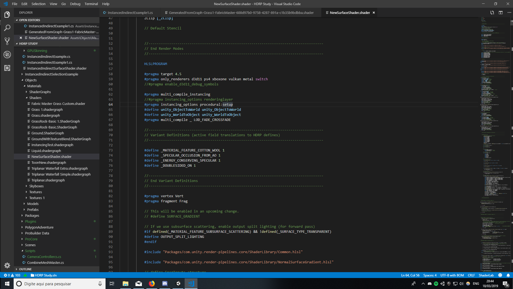513x289 pixels.
Task: Click Spaces: 4 indentation setting
Action: pyautogui.click(x=430, y=275)
